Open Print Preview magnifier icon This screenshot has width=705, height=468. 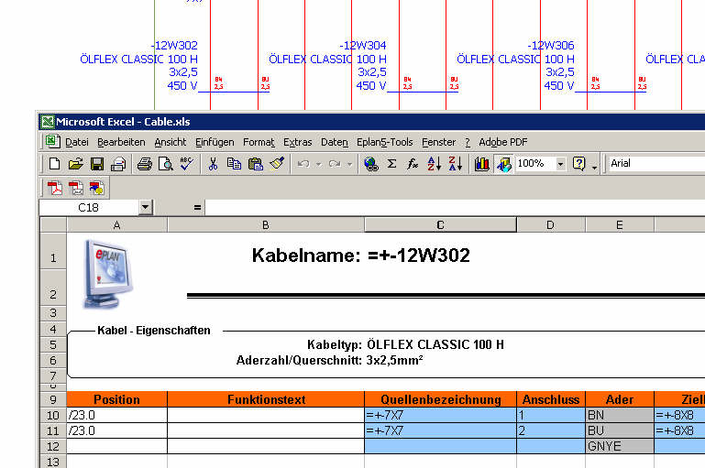point(165,164)
